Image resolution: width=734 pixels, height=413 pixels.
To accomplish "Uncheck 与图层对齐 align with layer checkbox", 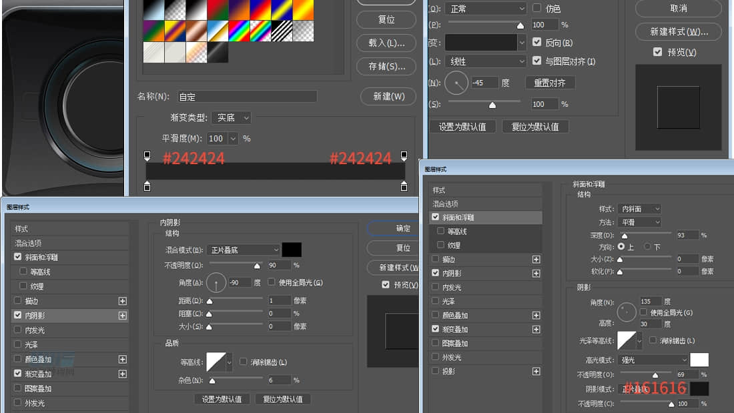I will tap(537, 61).
